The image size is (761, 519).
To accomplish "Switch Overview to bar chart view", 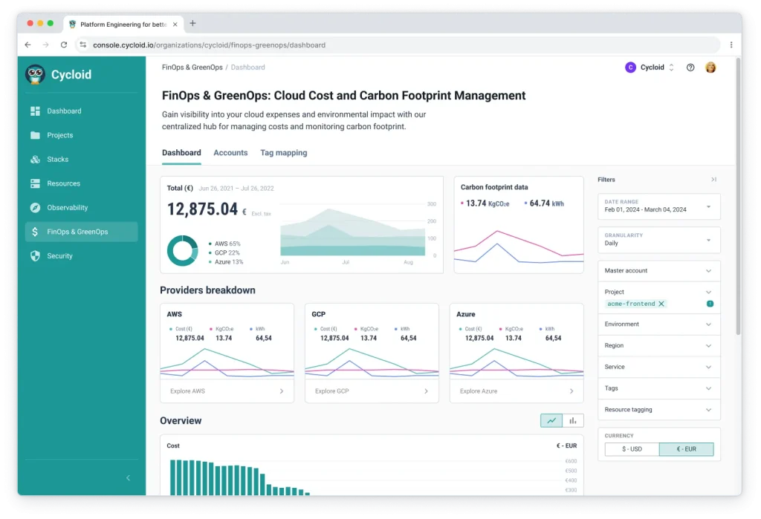I will pos(573,421).
